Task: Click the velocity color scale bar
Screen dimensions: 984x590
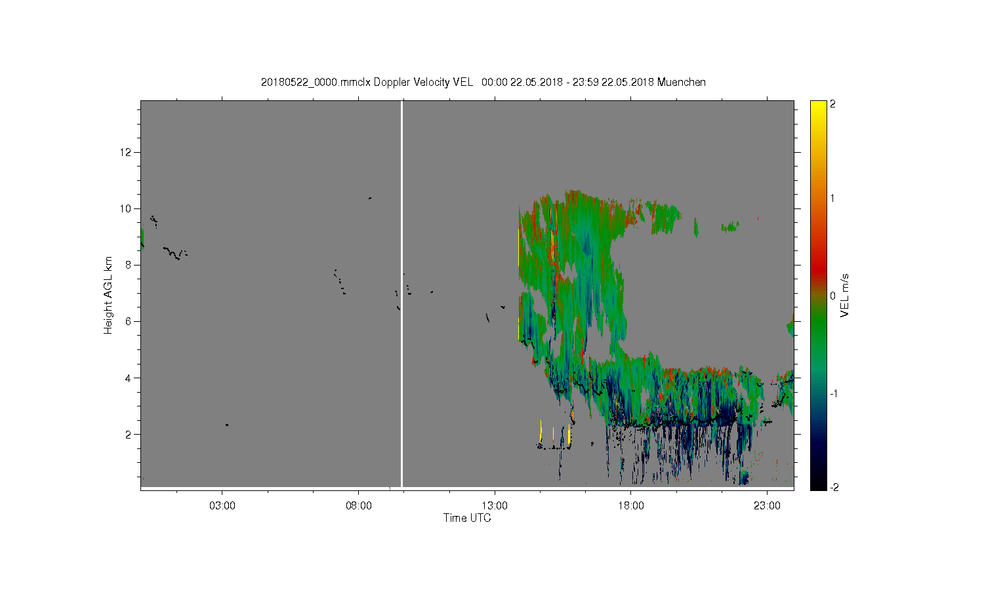Action: (818, 295)
